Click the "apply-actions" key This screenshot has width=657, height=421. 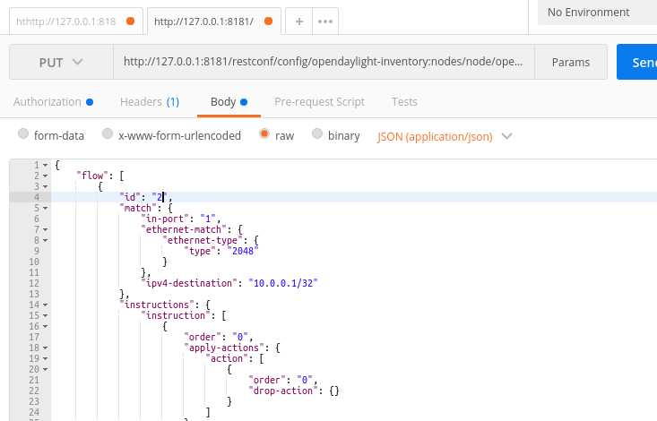224,348
